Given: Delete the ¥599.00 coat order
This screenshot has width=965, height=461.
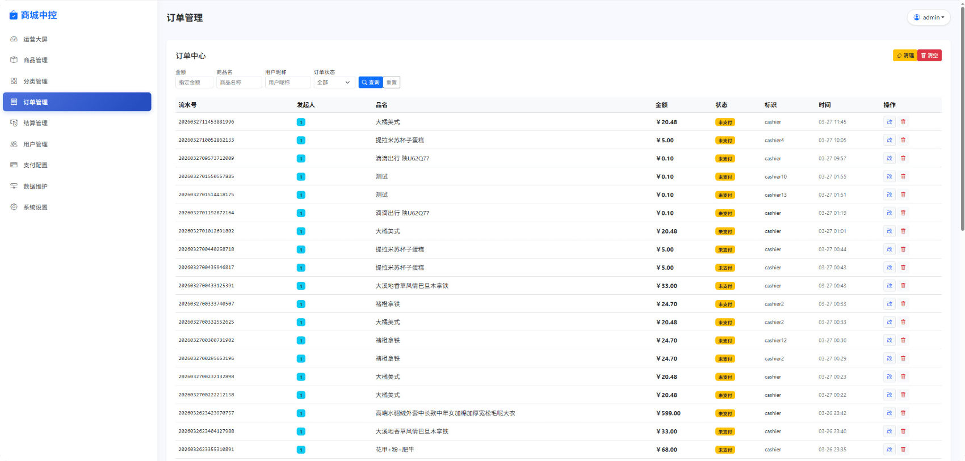Looking at the screenshot, I should (x=903, y=413).
